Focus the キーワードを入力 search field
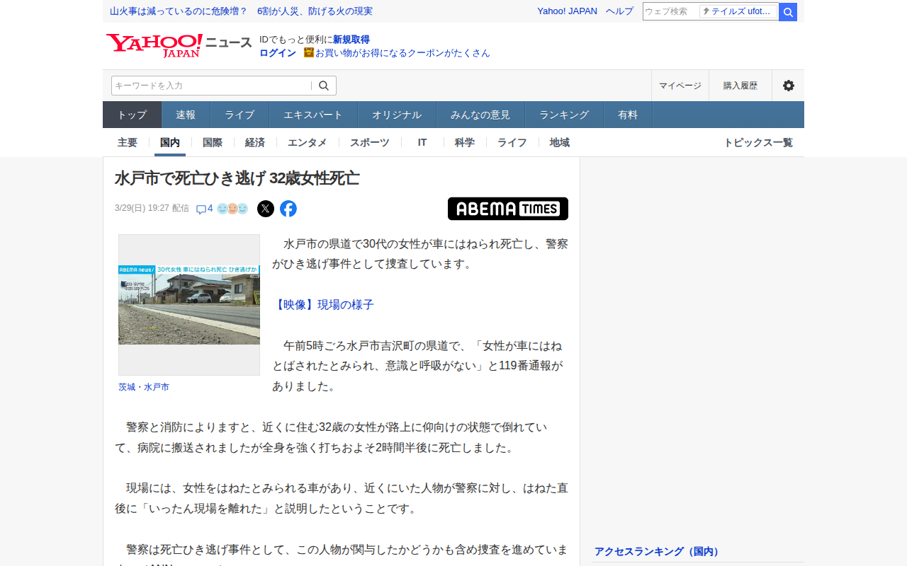 point(211,86)
